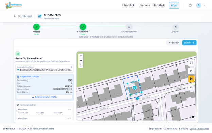Click the Zurück button
212x133 pixels.
point(174,43)
